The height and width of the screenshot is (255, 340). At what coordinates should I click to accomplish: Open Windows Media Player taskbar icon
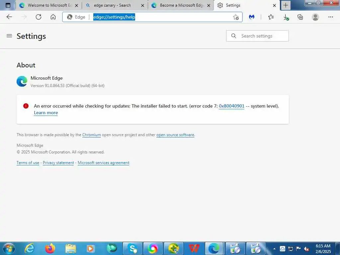pyautogui.click(x=91, y=248)
